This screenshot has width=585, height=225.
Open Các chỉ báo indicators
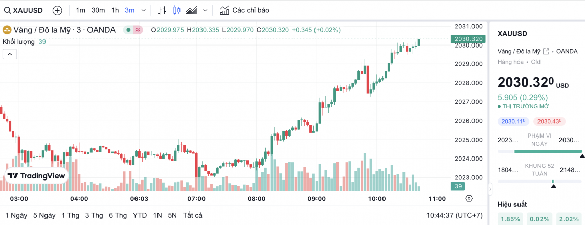[244, 10]
